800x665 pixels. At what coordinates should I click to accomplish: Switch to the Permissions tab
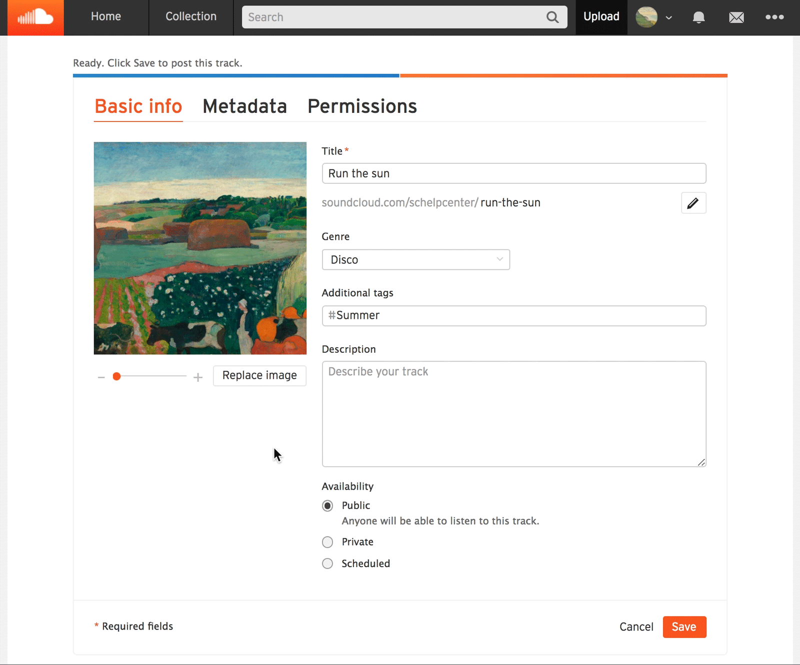(362, 106)
